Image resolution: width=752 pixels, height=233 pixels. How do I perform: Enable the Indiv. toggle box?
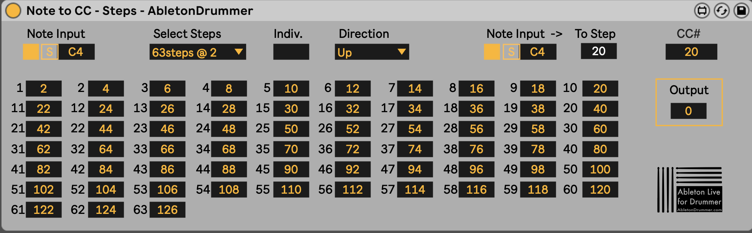[x=291, y=52]
